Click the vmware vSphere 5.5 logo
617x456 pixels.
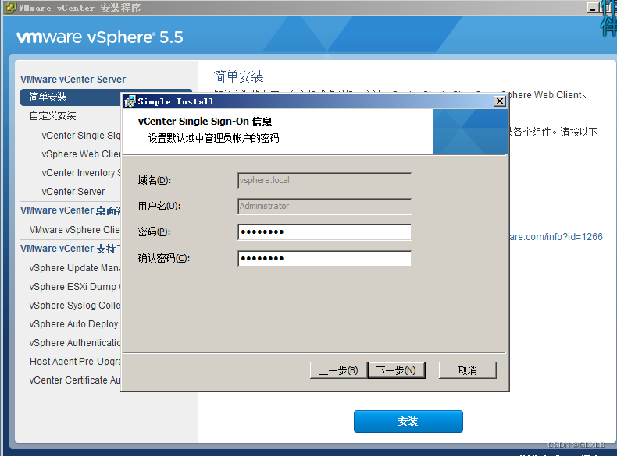point(99,37)
